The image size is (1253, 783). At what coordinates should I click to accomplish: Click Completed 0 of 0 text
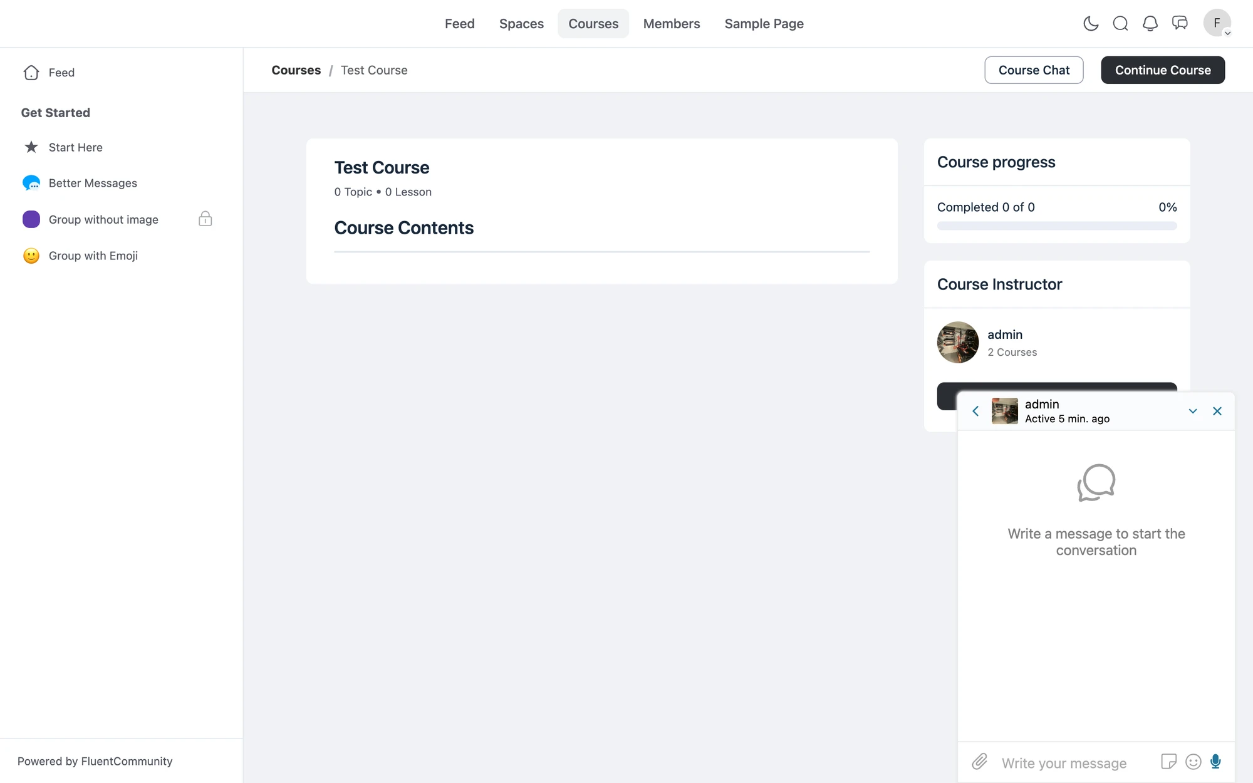[x=986, y=207]
